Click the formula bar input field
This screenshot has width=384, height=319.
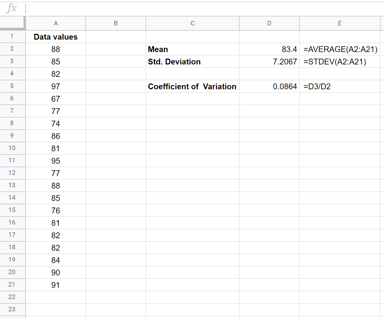[205, 9]
